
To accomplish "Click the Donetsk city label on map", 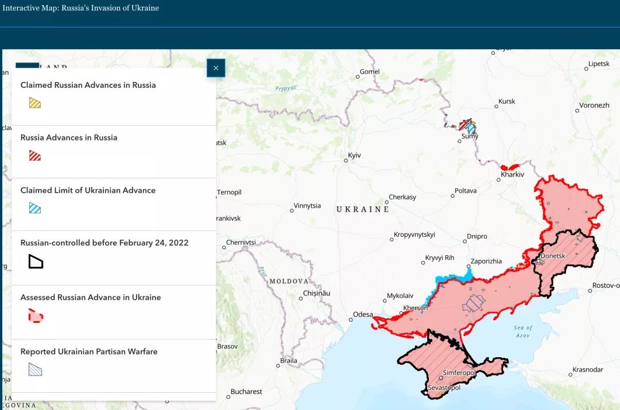I will (553, 256).
